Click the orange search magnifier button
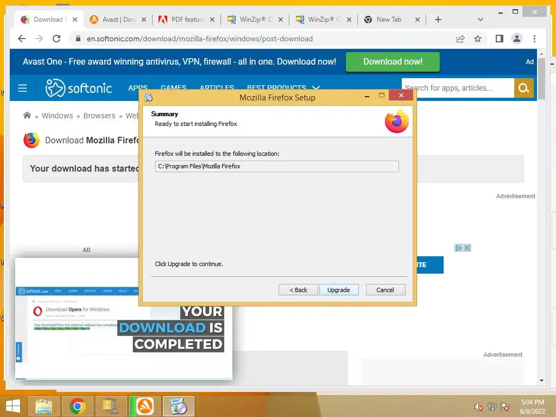Image resolution: width=556 pixels, height=417 pixels. 524,88
